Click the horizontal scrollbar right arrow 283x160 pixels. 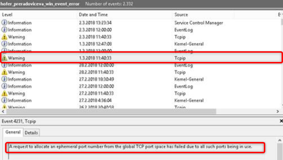coord(277,112)
